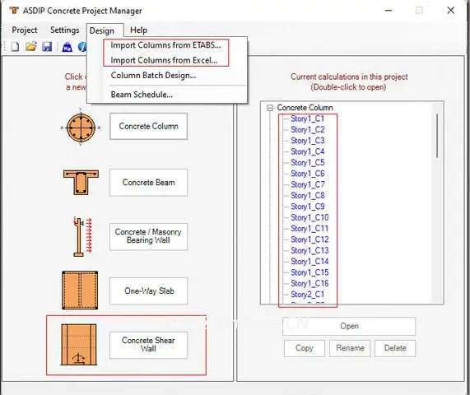Click the one-way slab plan icon
Image resolution: width=470 pixels, height=395 pixels.
80,290
